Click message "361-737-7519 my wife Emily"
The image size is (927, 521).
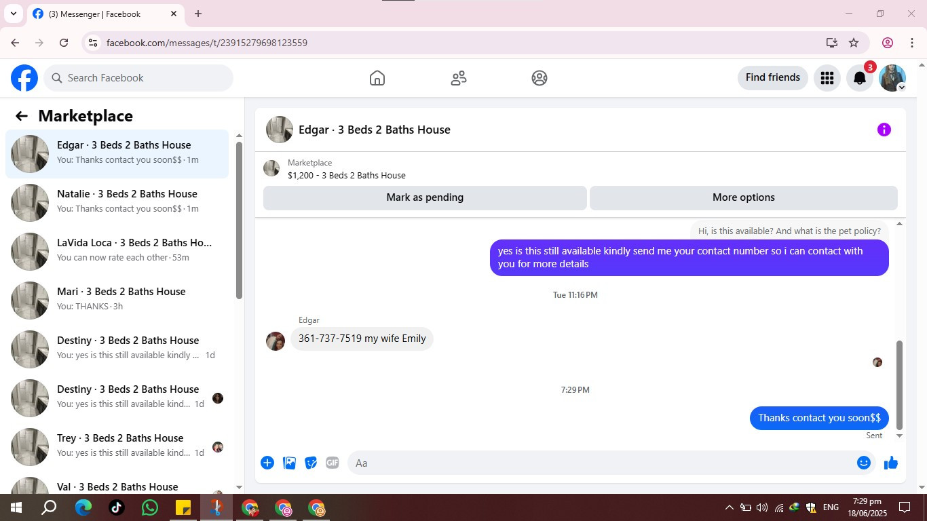click(x=362, y=339)
